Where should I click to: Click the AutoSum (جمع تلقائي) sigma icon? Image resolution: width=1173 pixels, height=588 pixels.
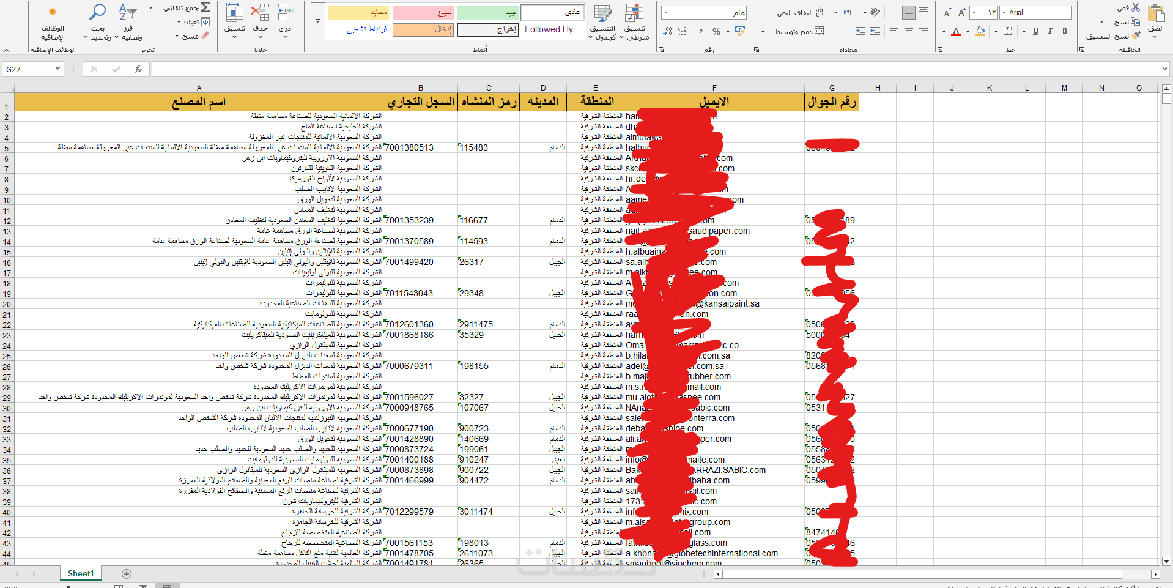click(x=205, y=7)
